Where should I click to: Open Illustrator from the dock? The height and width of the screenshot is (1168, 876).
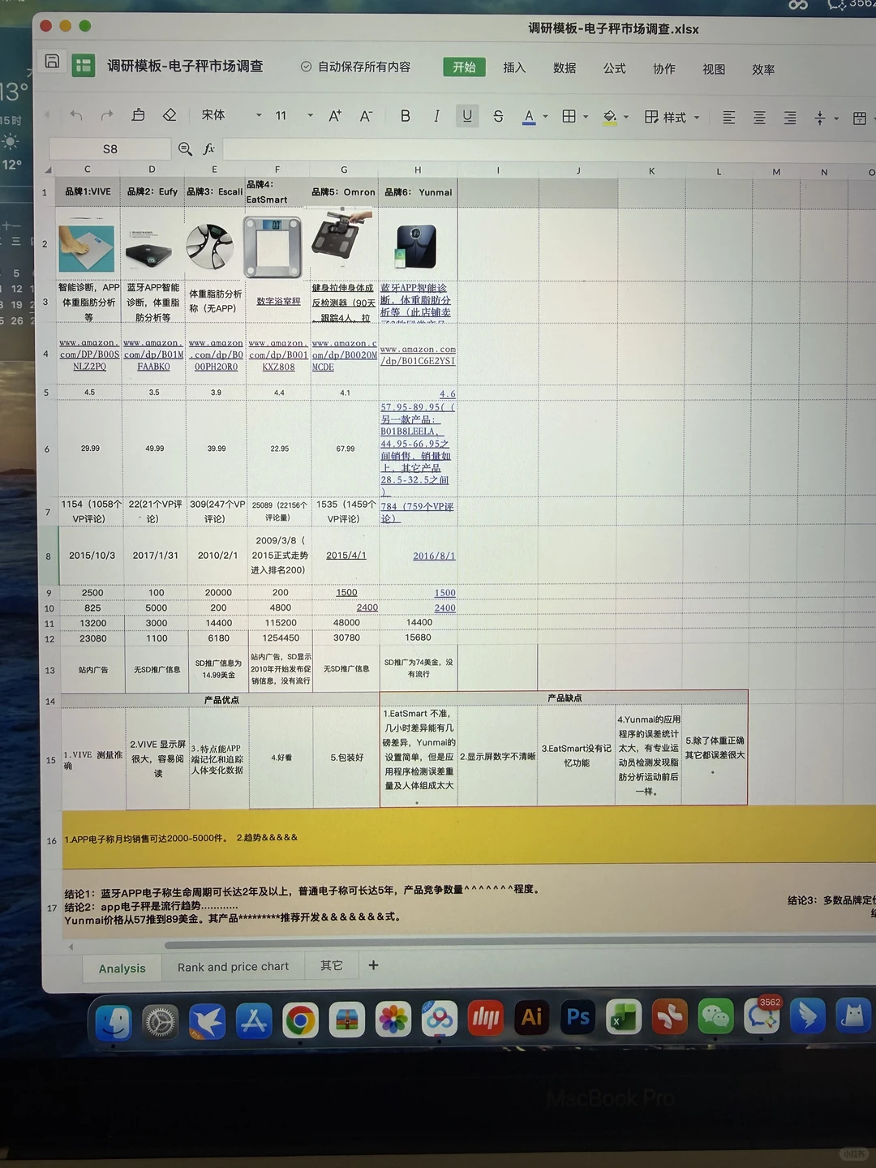(532, 1017)
